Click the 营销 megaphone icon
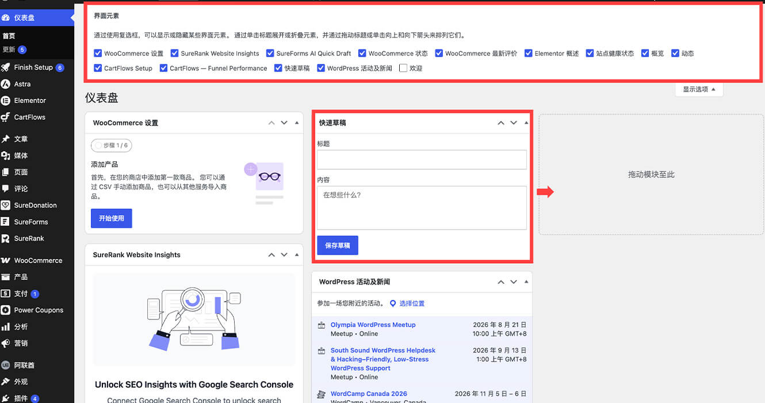The width and height of the screenshot is (765, 403). 6,343
